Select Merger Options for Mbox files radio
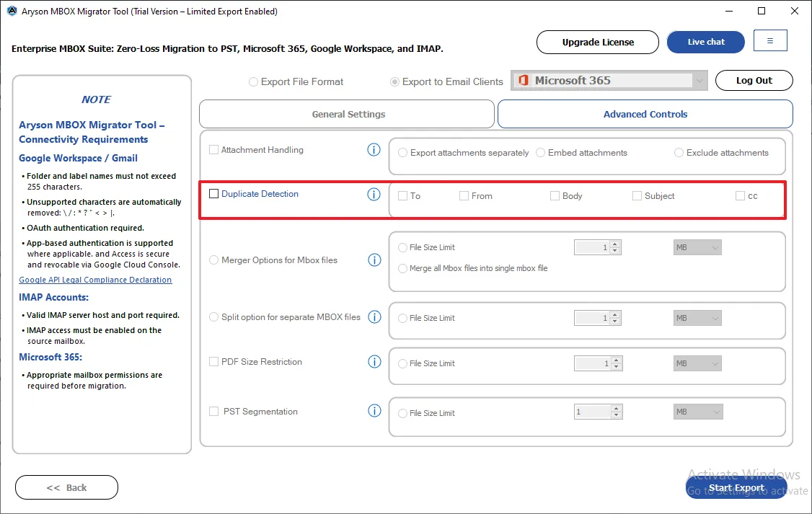Viewport: 812px width, 514px height. [213, 260]
